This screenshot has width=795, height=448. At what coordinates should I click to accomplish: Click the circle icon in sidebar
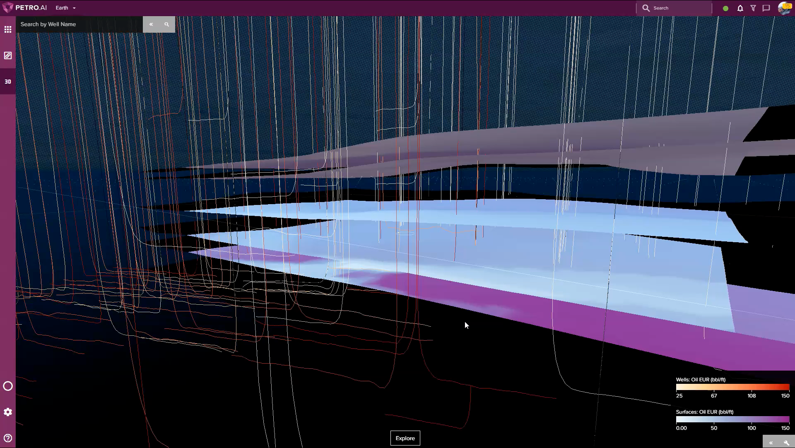point(8,386)
